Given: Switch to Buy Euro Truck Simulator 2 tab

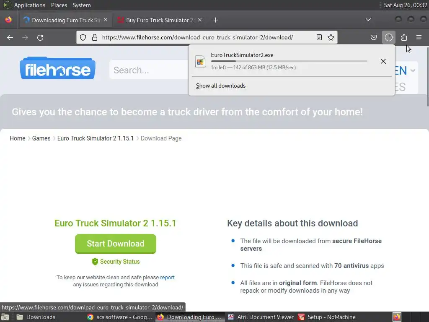Looking at the screenshot, I should (160, 20).
